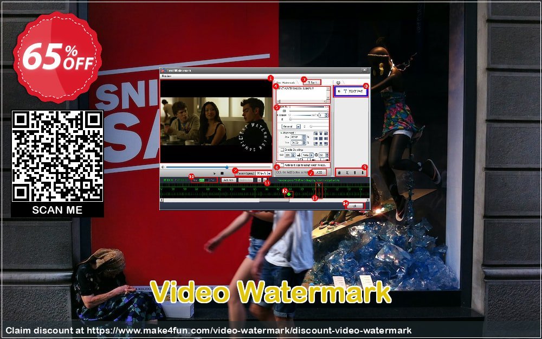Toggle visibility eye of TEXT WAT layer
The width and height of the screenshot is (542, 339).
(x=339, y=91)
